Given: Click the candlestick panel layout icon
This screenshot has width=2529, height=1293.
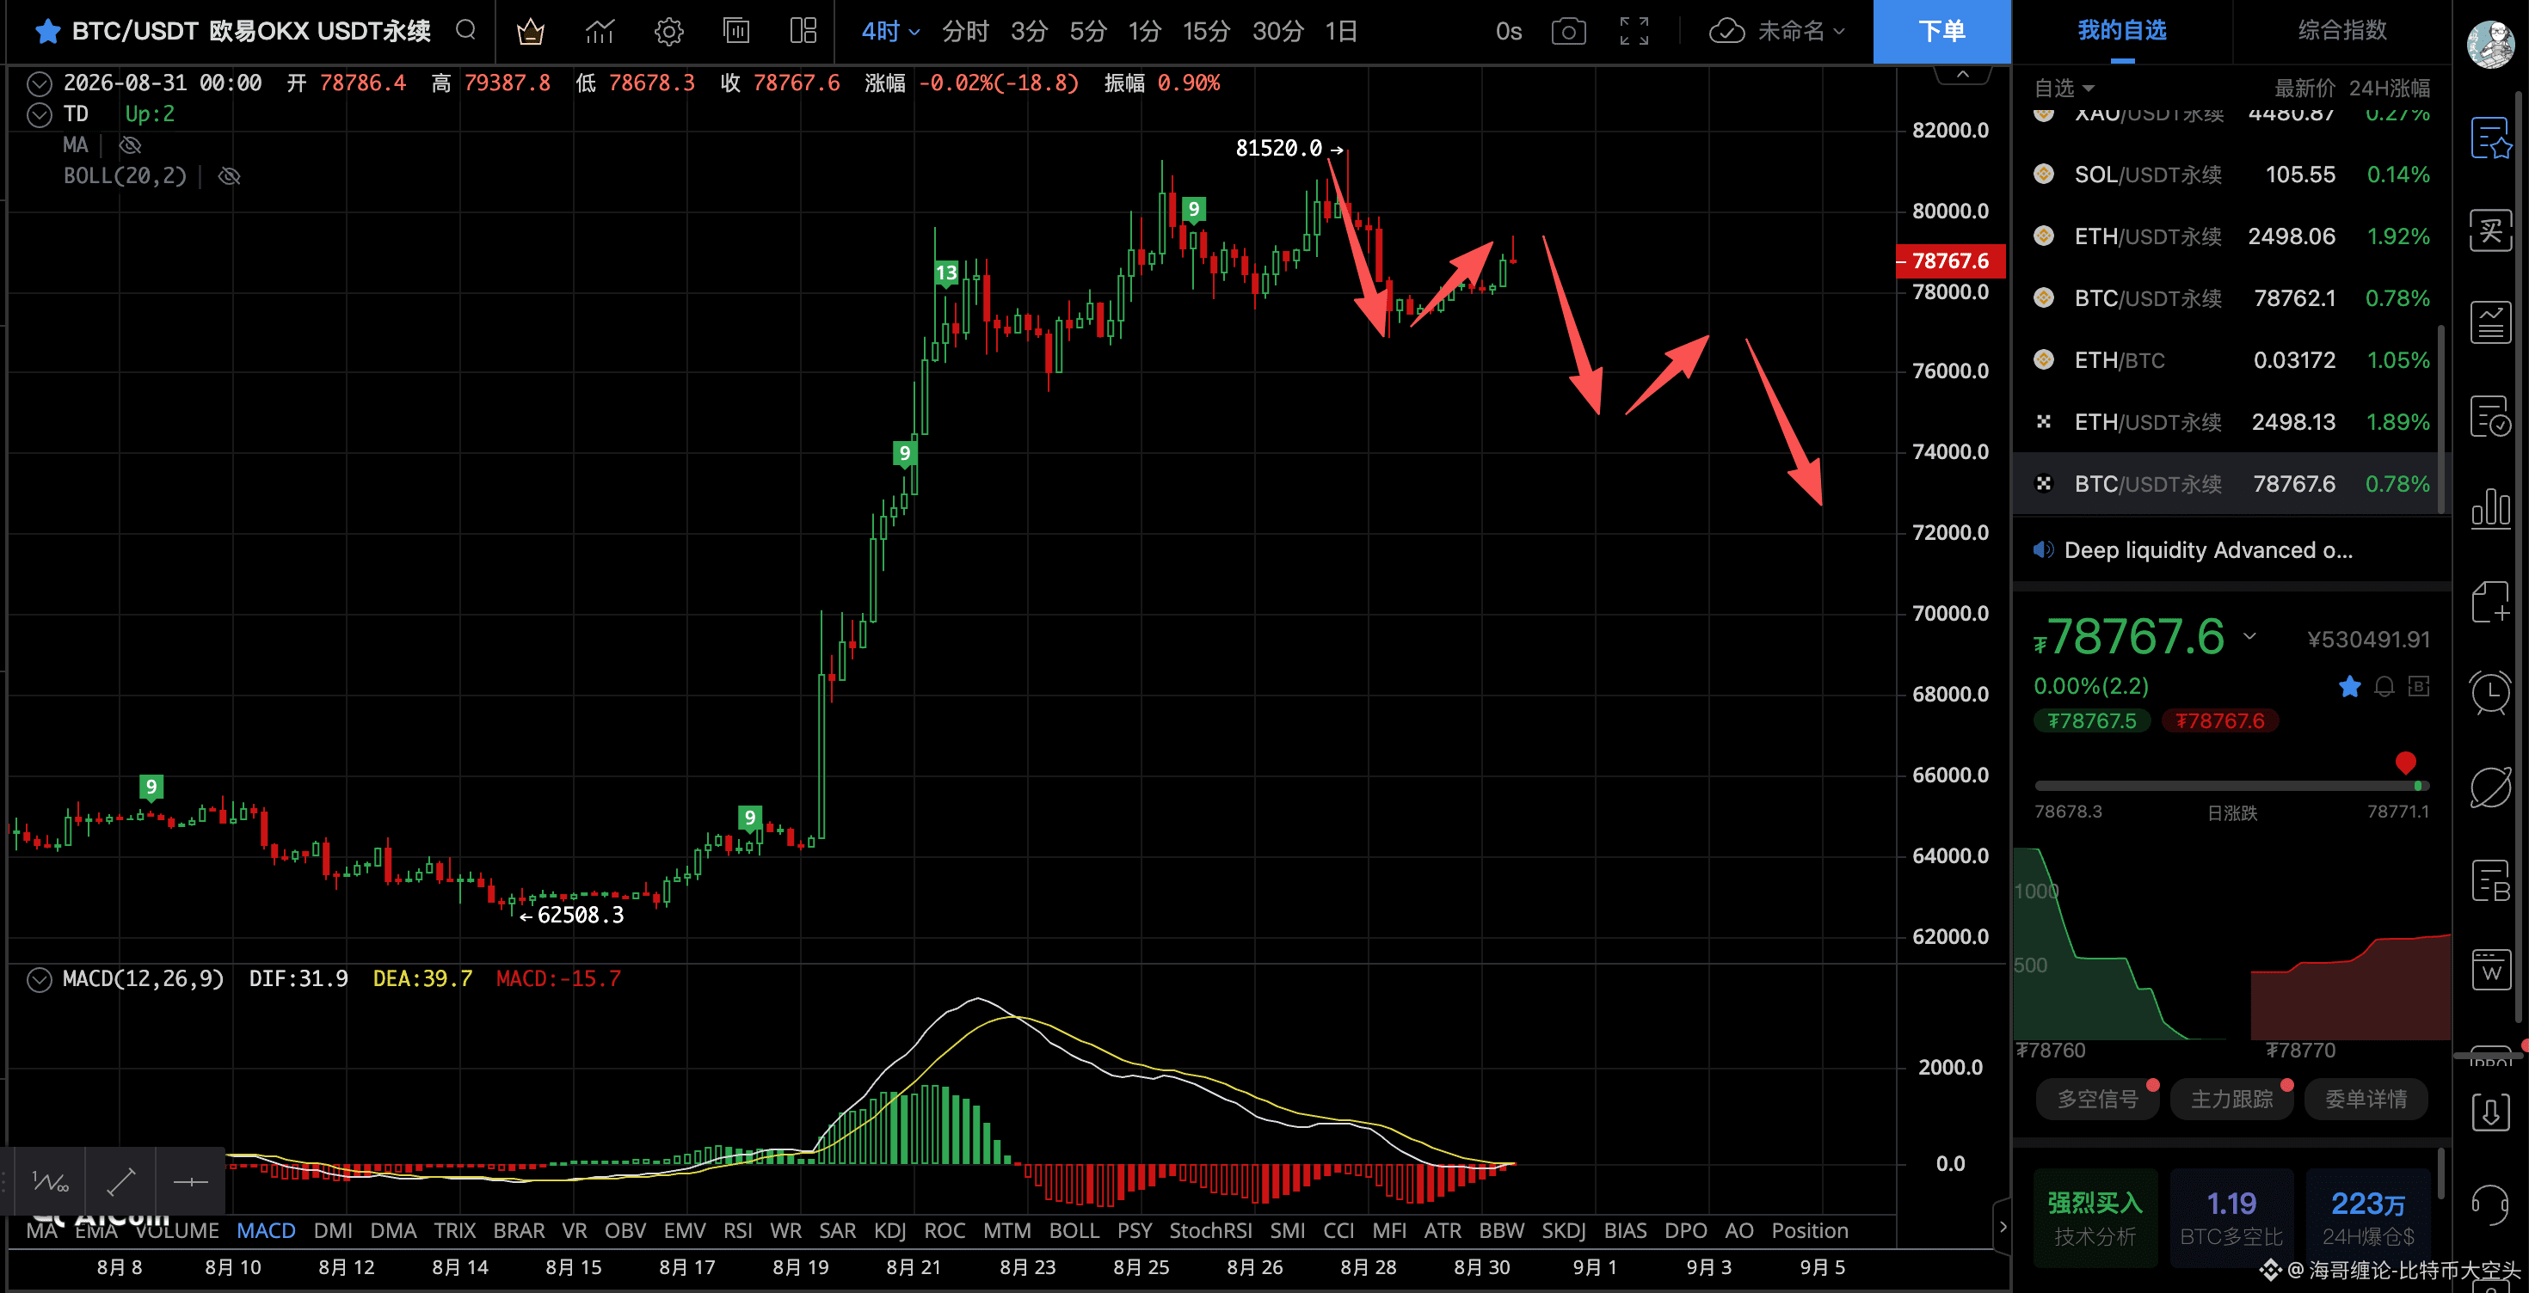Looking at the screenshot, I should point(736,32).
